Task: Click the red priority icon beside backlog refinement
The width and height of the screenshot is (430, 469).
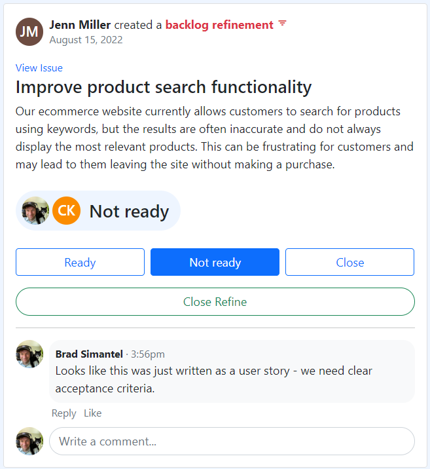Action: [282, 24]
